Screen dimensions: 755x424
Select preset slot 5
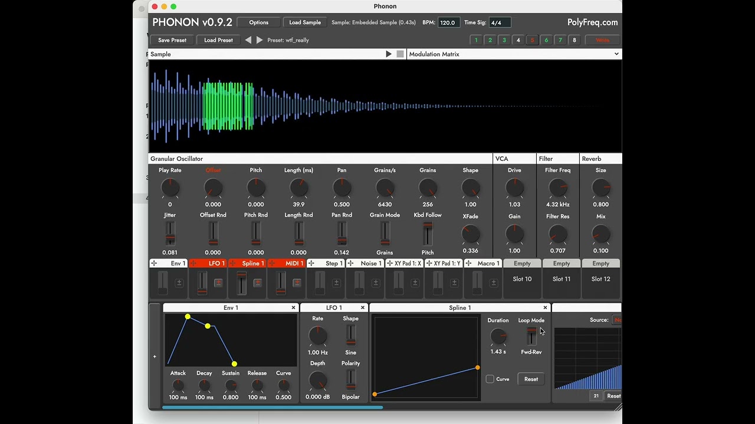click(532, 40)
